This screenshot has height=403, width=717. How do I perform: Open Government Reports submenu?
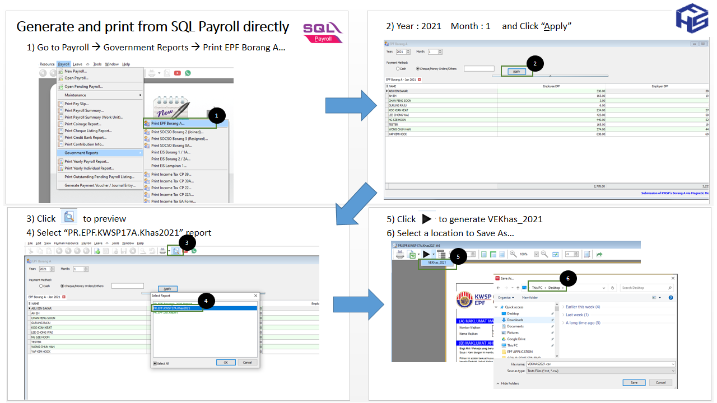tap(82, 153)
